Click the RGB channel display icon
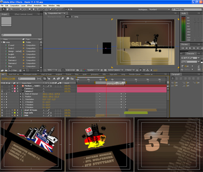203x172 pixels. click(x=85, y=70)
